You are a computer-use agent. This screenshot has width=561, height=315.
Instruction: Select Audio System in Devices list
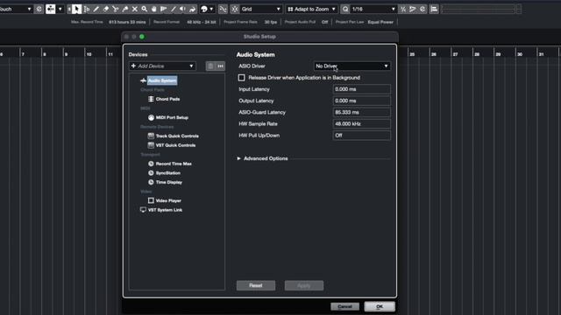point(162,80)
